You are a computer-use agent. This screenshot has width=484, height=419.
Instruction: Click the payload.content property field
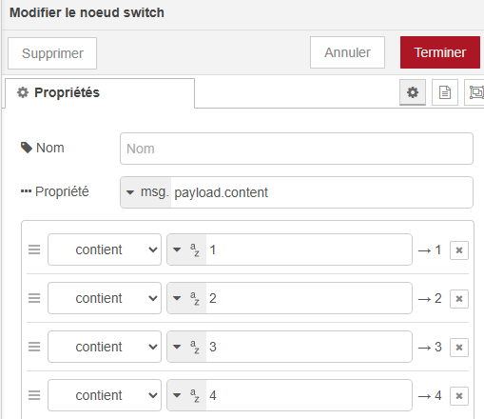pos(321,192)
